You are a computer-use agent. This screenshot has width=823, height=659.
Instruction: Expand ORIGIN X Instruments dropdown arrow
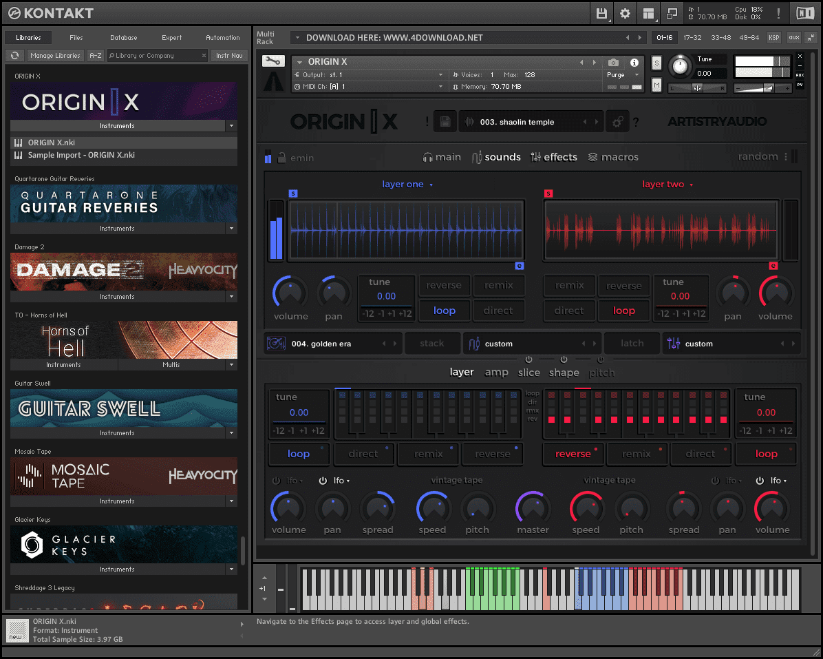[x=231, y=125]
